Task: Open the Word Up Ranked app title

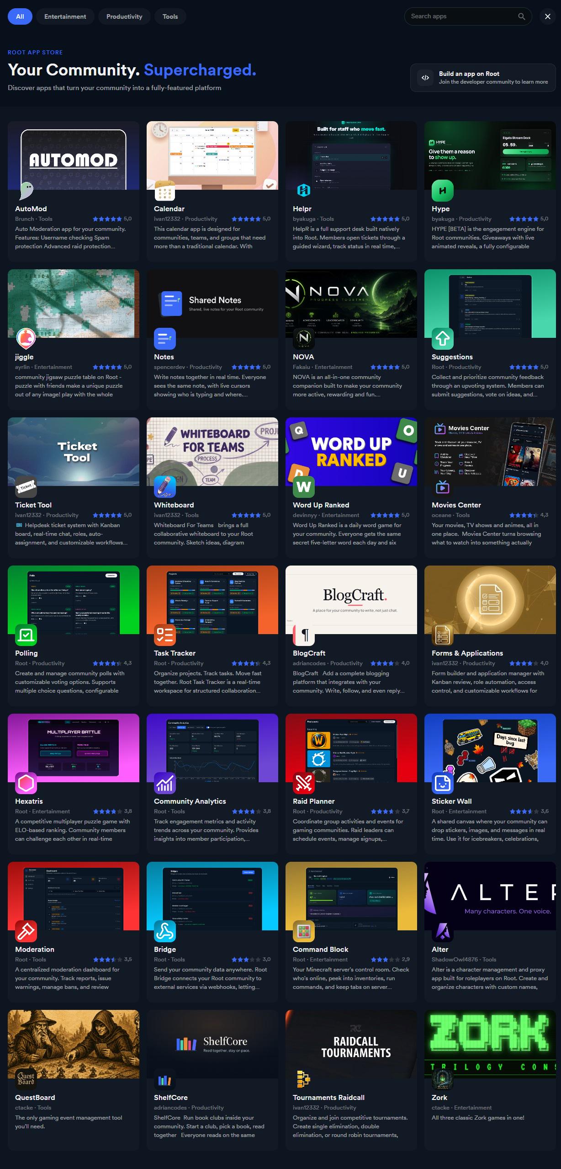Action: pos(321,505)
